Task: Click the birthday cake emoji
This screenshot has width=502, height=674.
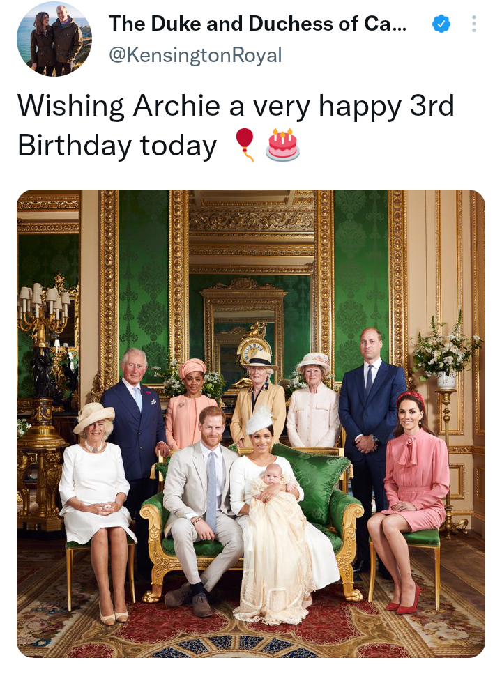Action: 282,144
